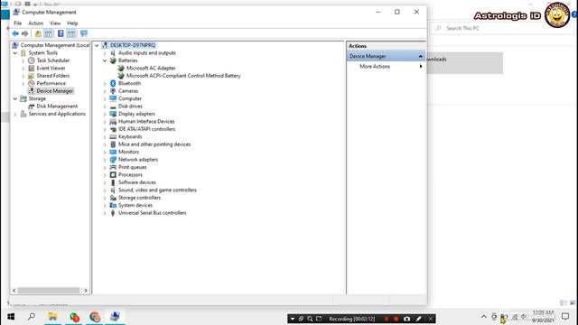Click the Print queues printer icon
Image resolution: width=578 pixels, height=325 pixels.
tap(113, 167)
